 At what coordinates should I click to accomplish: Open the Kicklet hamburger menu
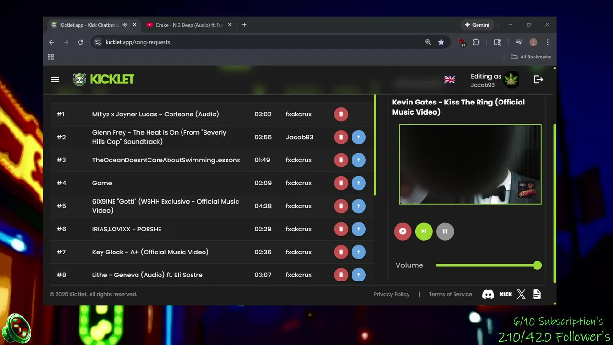coord(55,80)
